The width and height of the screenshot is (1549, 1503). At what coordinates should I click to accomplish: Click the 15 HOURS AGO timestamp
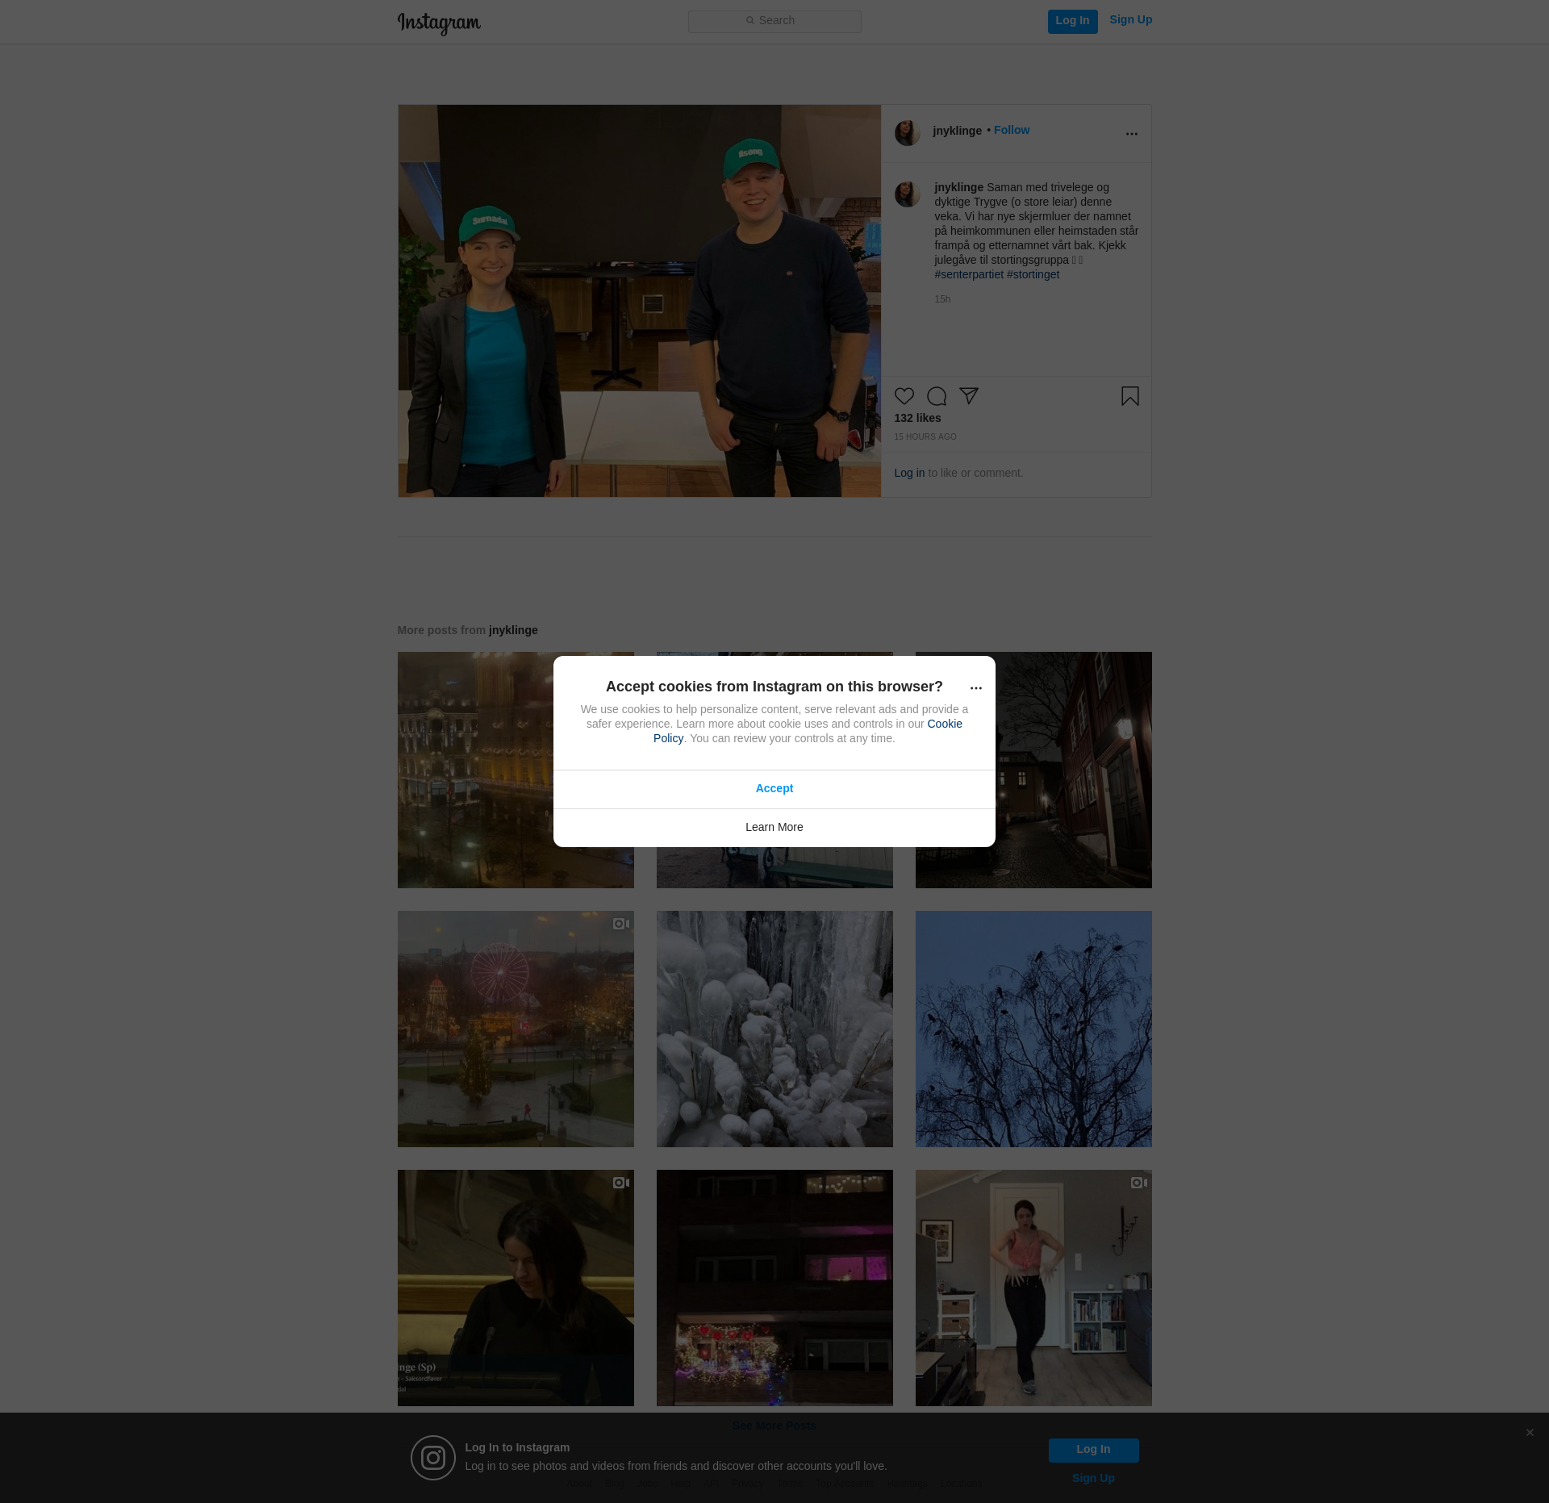[x=925, y=436]
